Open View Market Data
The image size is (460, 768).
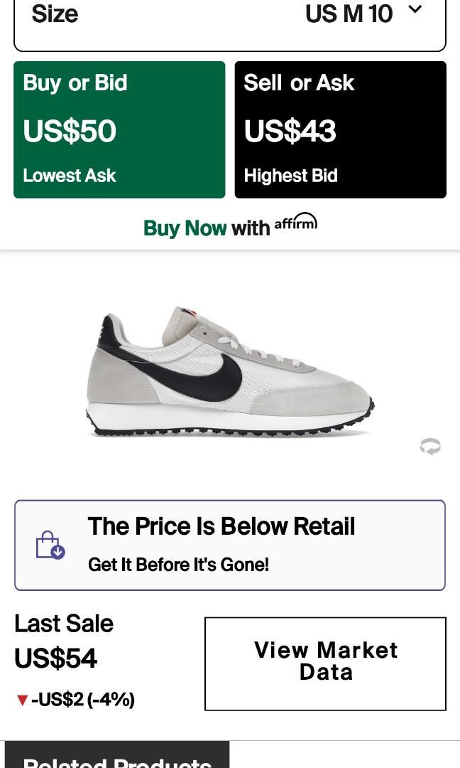pyautogui.click(x=325, y=663)
